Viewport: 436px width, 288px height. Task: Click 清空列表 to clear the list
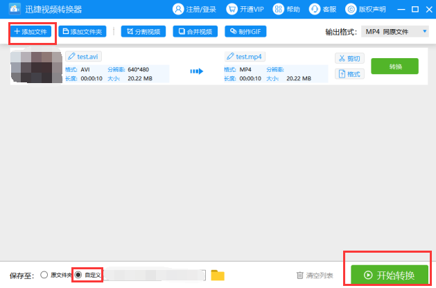click(315, 276)
